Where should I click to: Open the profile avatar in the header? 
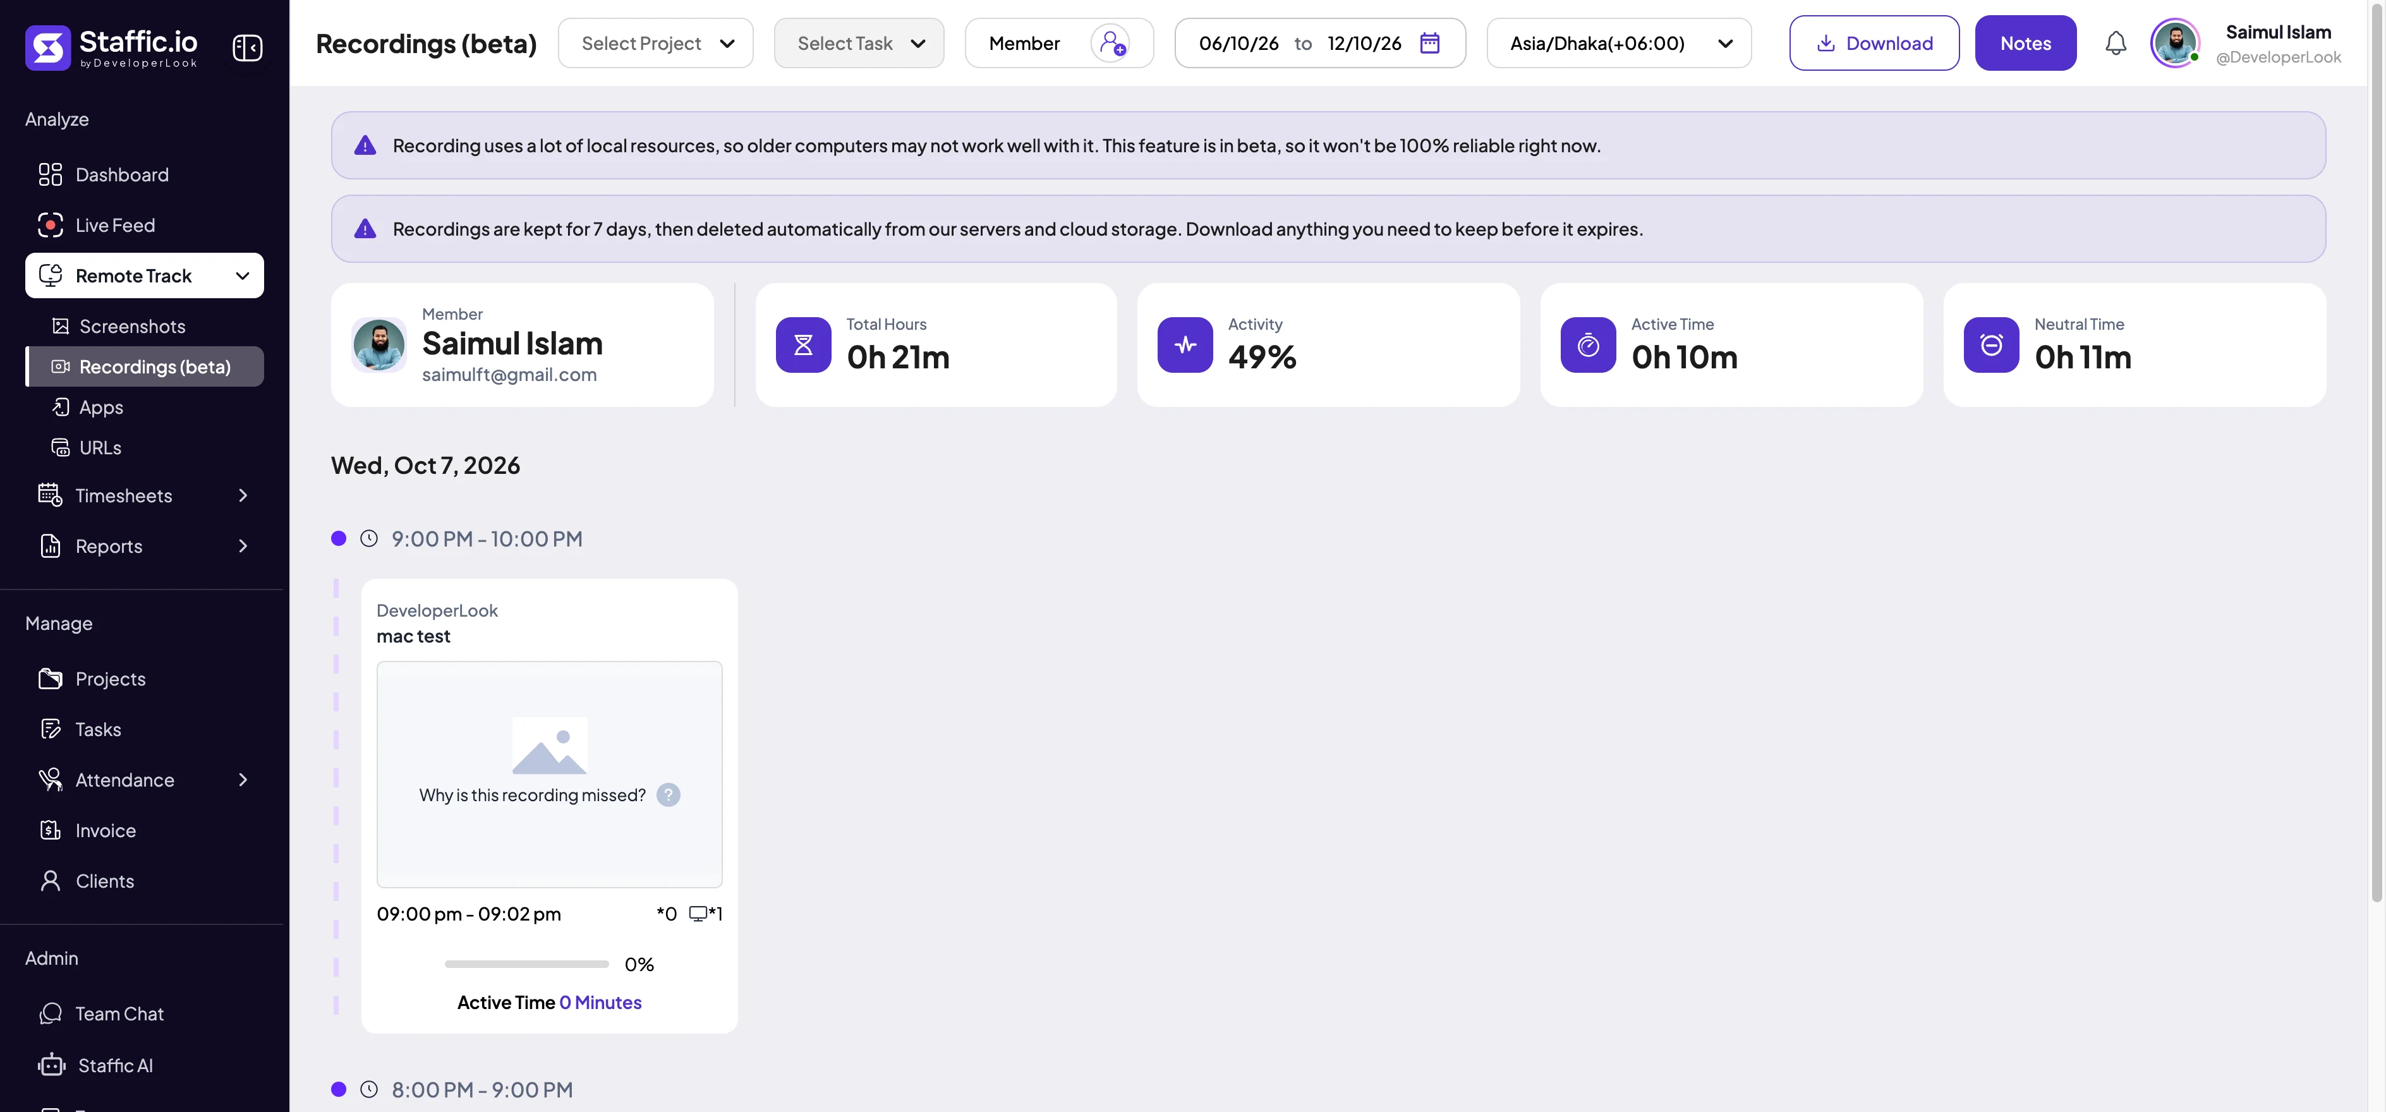click(x=2174, y=44)
